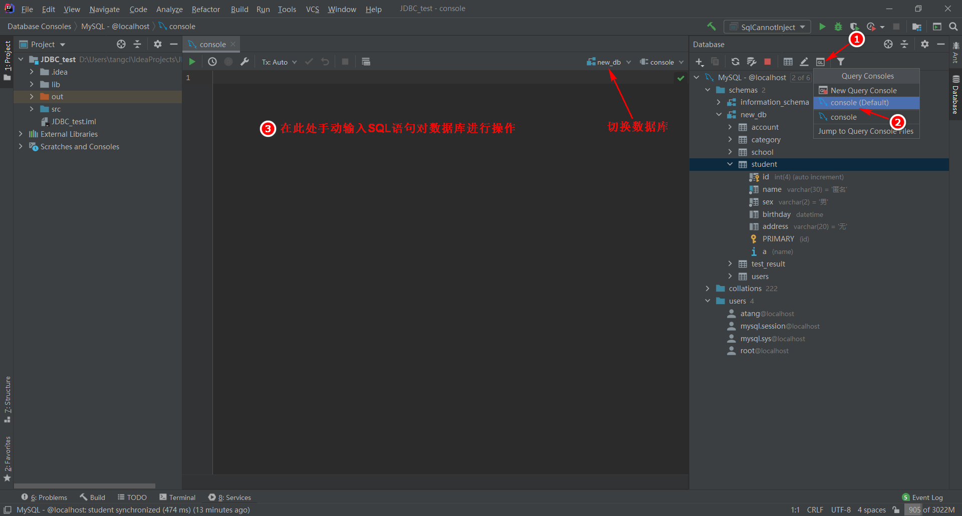Click the Project panel horizontal scrollbar

coord(85,485)
